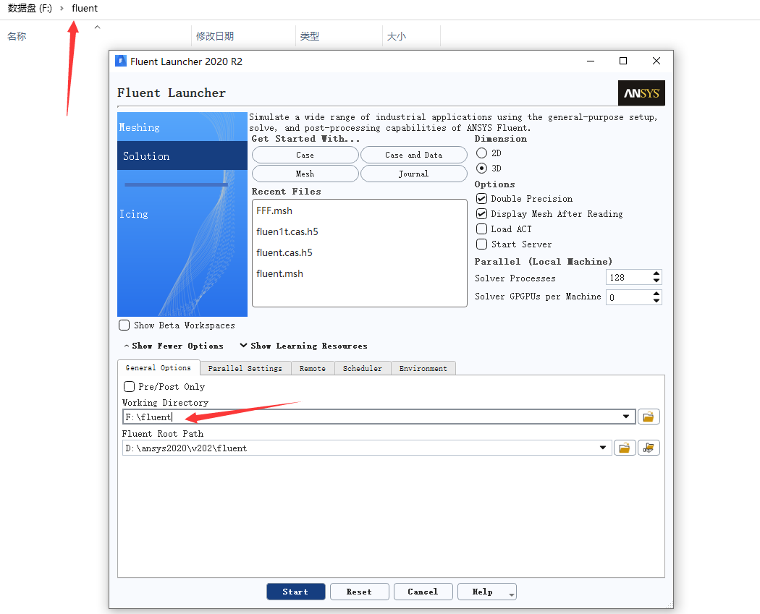
Task: Click the Case button
Action: 305,155
